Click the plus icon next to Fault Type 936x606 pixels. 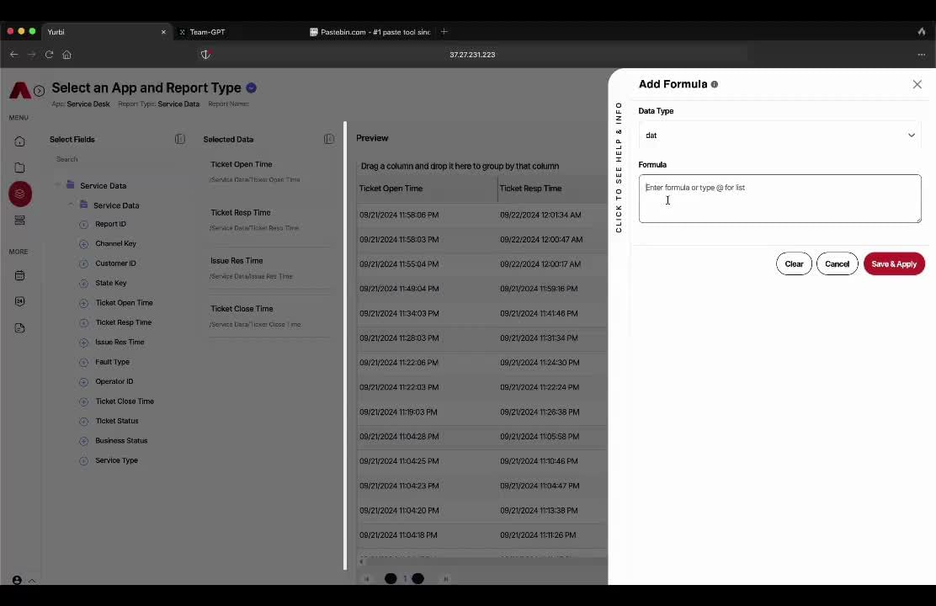pyautogui.click(x=83, y=362)
